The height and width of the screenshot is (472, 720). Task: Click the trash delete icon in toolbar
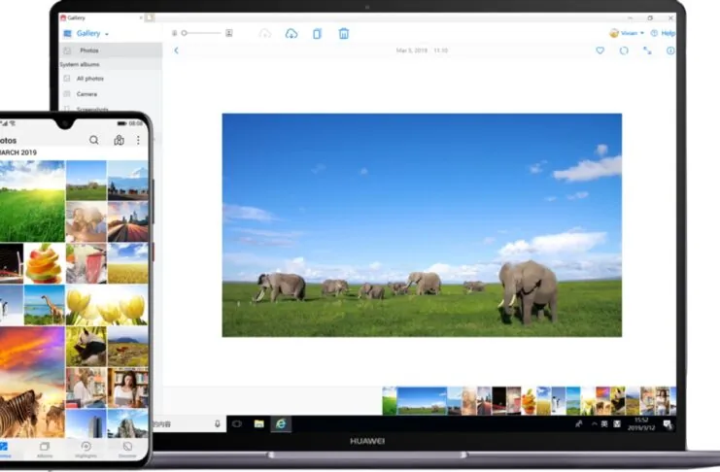coord(343,34)
